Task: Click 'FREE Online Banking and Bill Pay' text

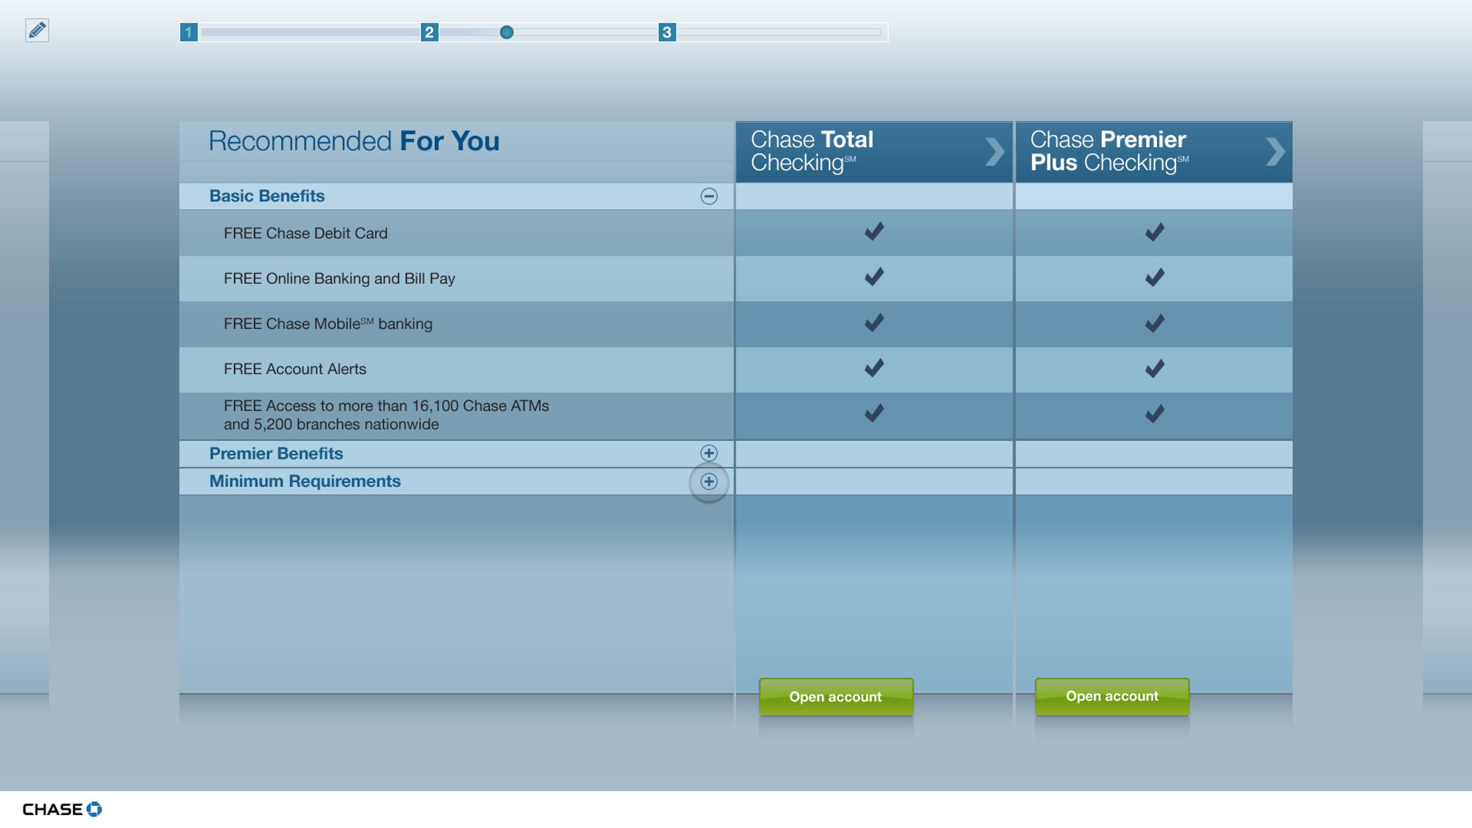Action: 339,278
